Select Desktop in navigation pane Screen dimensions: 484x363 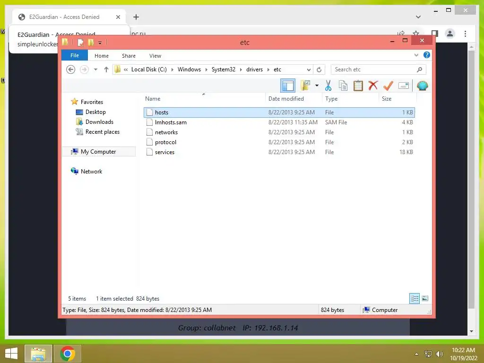pyautogui.click(x=95, y=112)
